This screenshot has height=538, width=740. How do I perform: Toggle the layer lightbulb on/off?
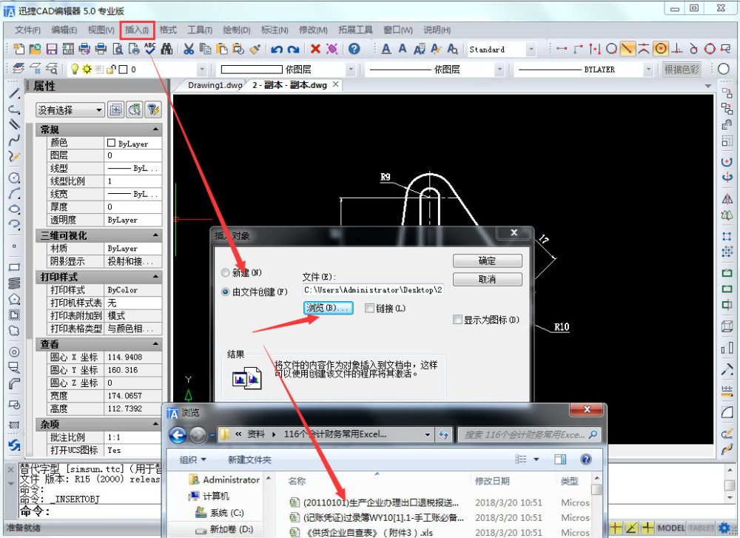point(75,70)
